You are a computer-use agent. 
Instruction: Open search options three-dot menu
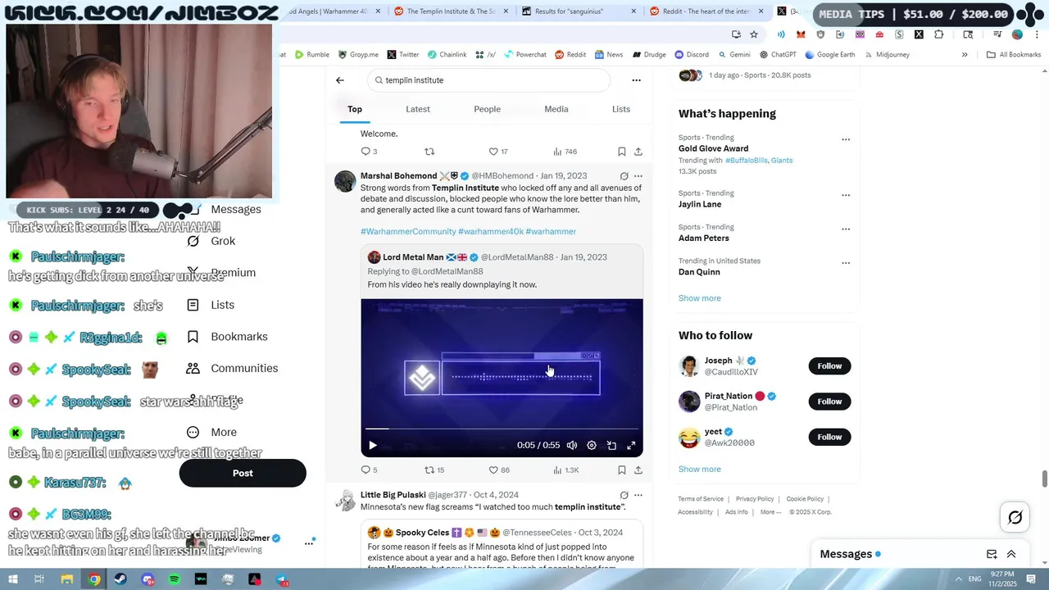pos(636,80)
